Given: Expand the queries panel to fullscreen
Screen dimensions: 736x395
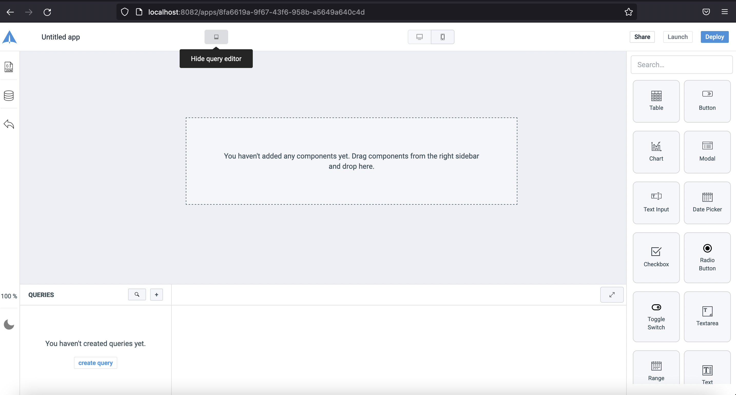Looking at the screenshot, I should (x=612, y=294).
